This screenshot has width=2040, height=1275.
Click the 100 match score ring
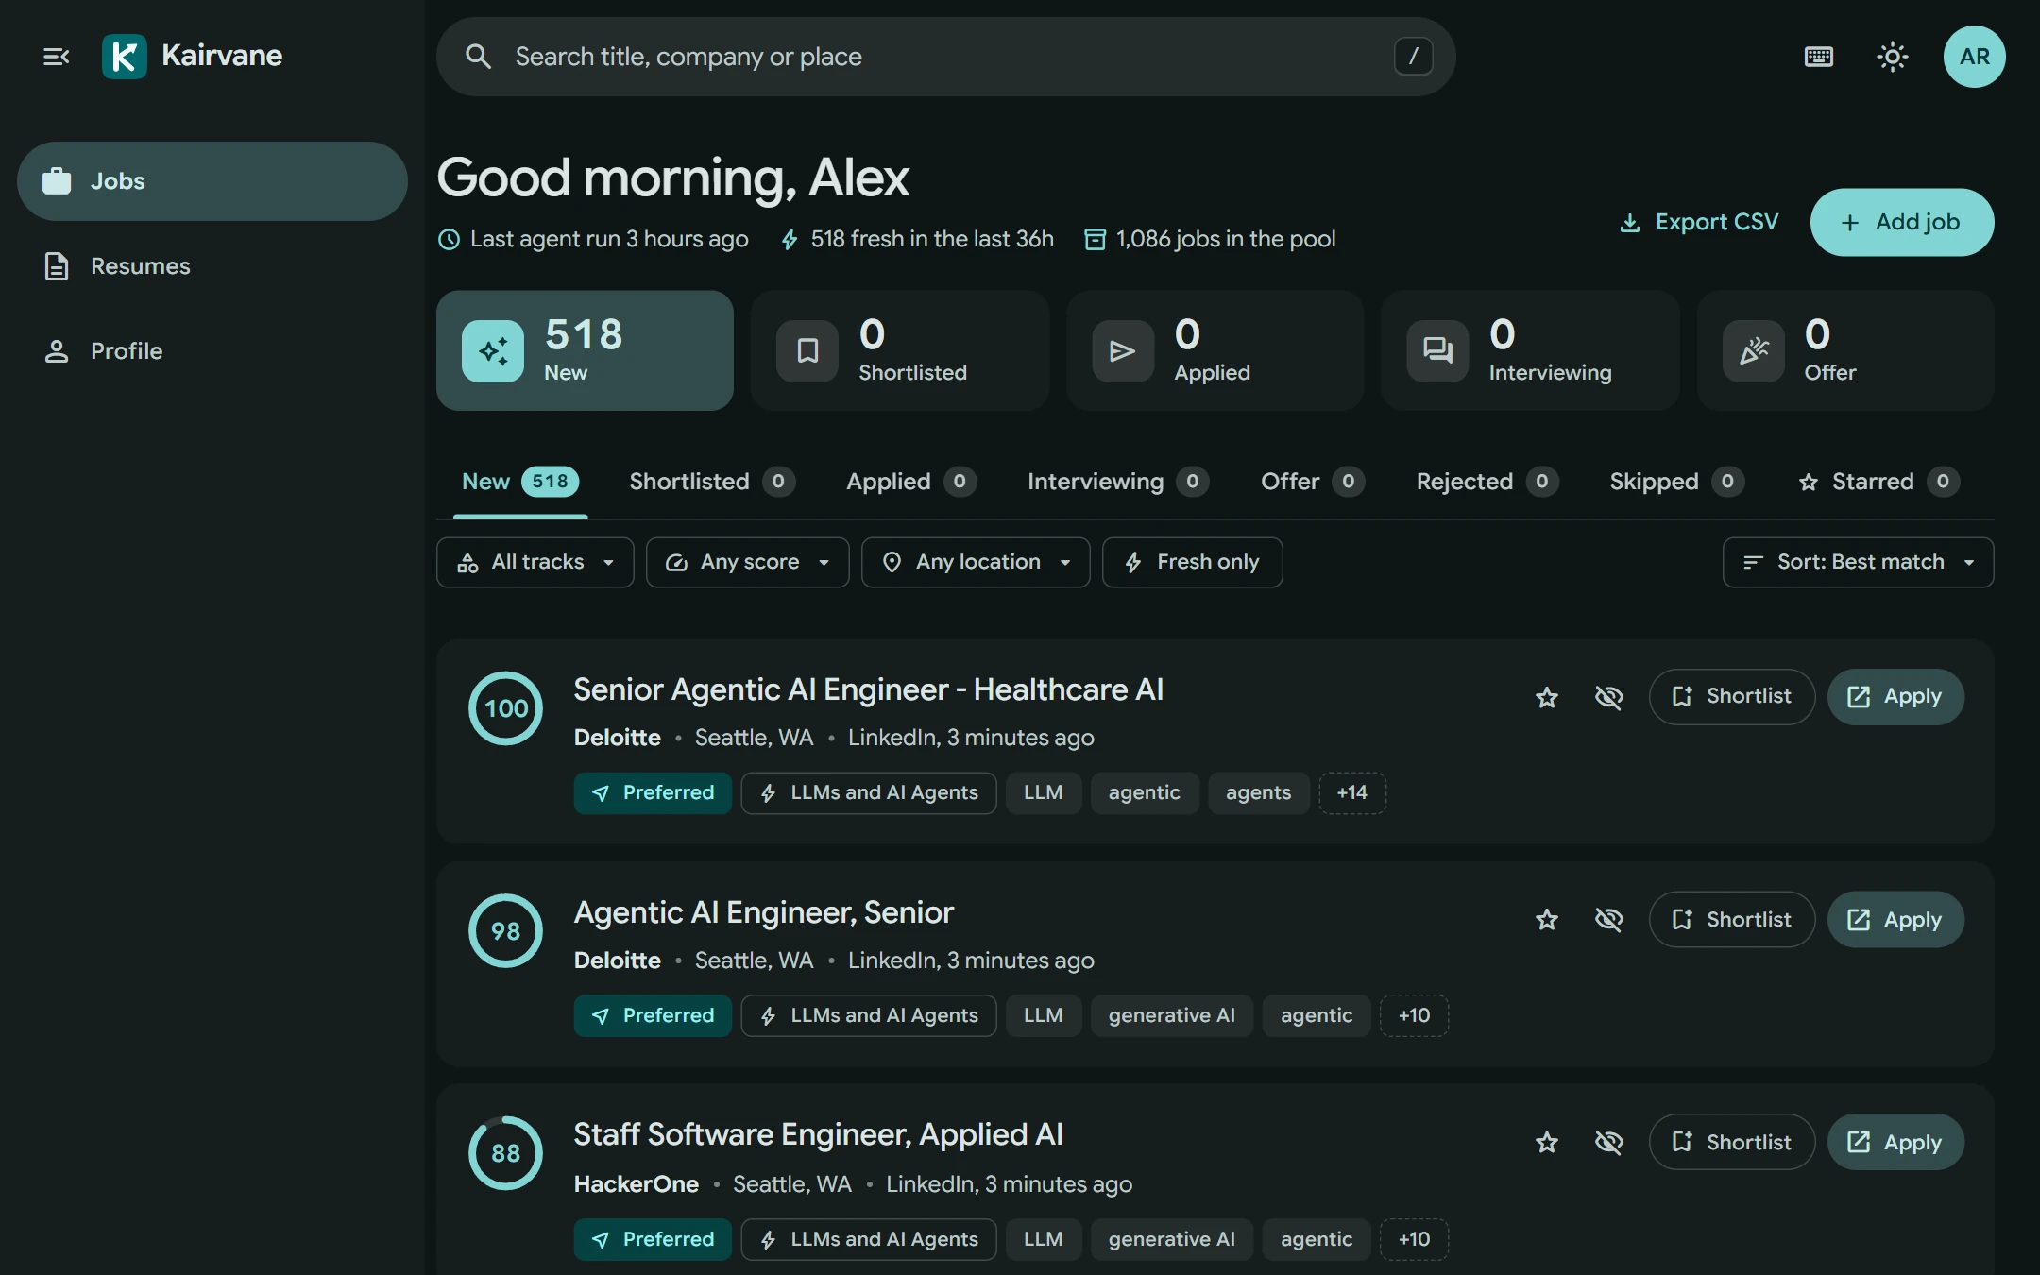(x=506, y=708)
